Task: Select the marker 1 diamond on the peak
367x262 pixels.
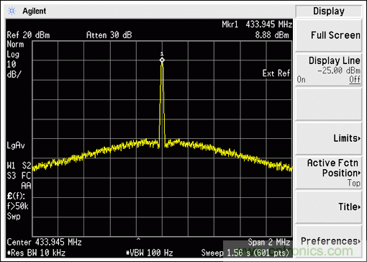Action: [x=162, y=60]
